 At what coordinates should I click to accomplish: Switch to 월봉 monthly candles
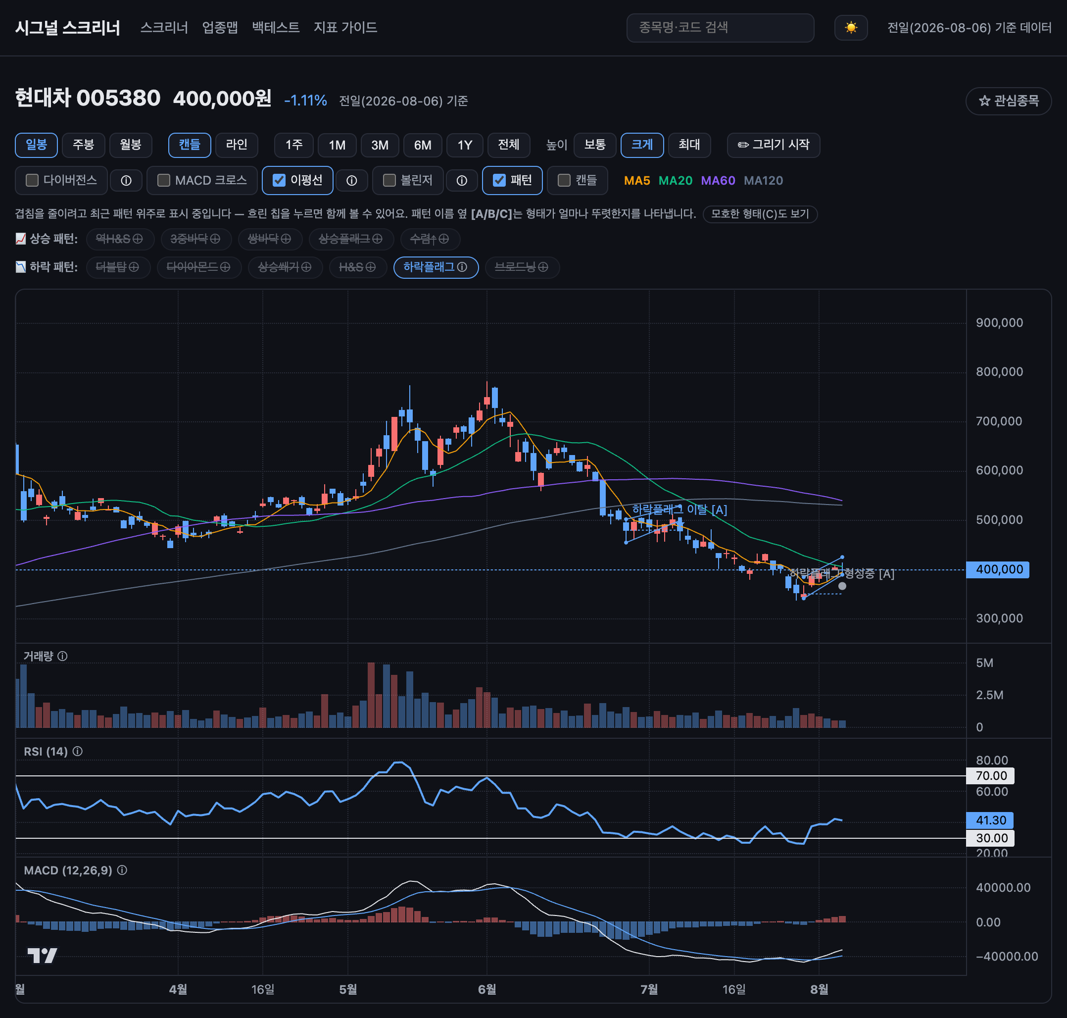(131, 145)
